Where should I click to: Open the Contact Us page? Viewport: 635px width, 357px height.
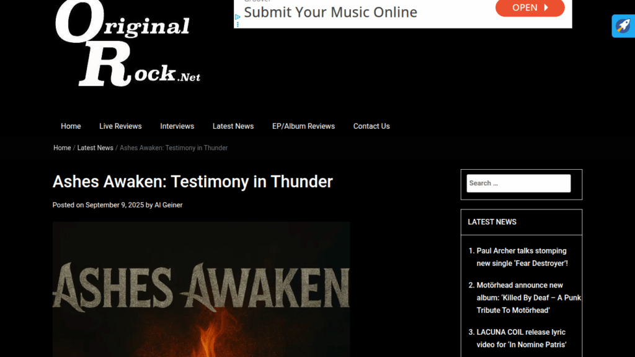tap(371, 126)
